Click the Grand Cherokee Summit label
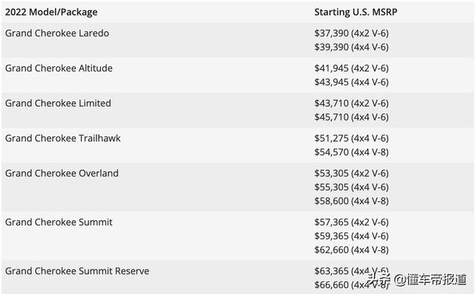This screenshot has height=294, width=475. 59,222
